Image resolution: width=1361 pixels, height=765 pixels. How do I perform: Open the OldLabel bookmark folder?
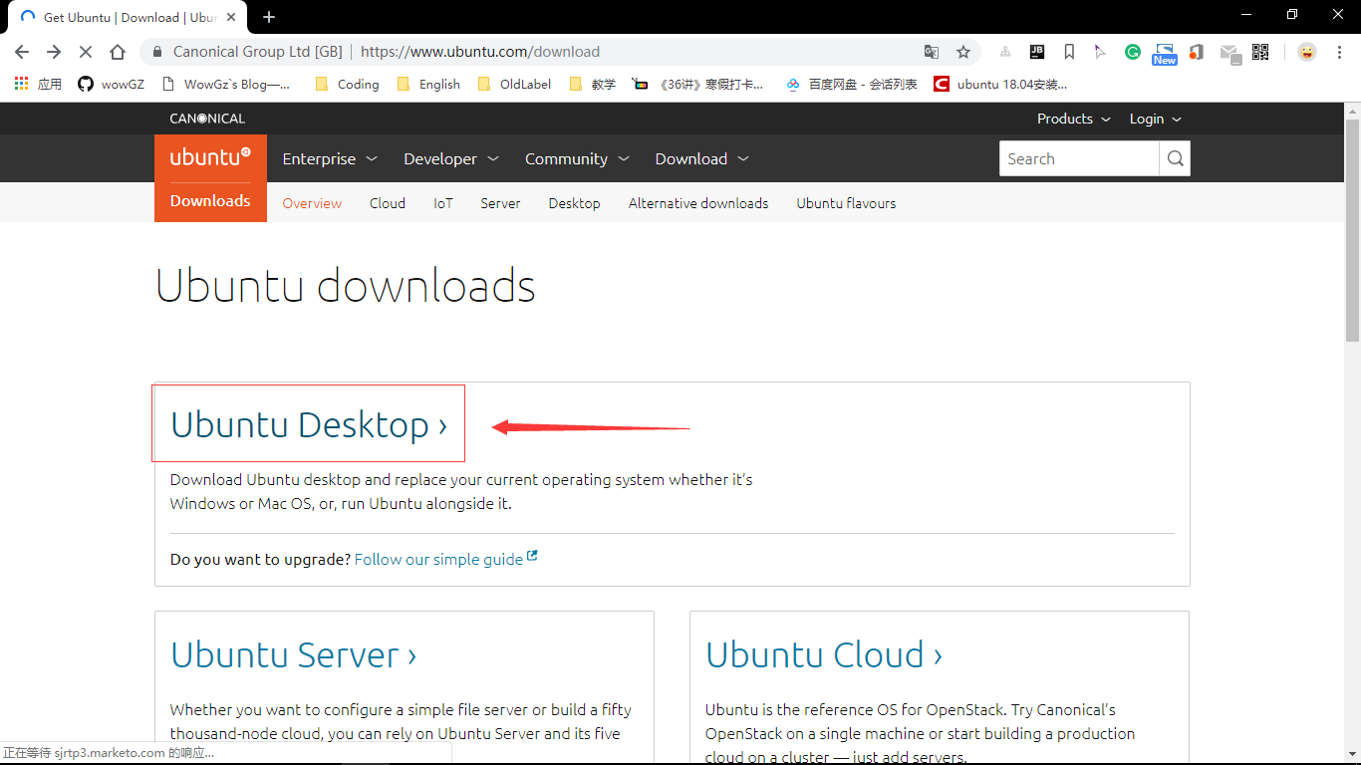[x=513, y=85]
